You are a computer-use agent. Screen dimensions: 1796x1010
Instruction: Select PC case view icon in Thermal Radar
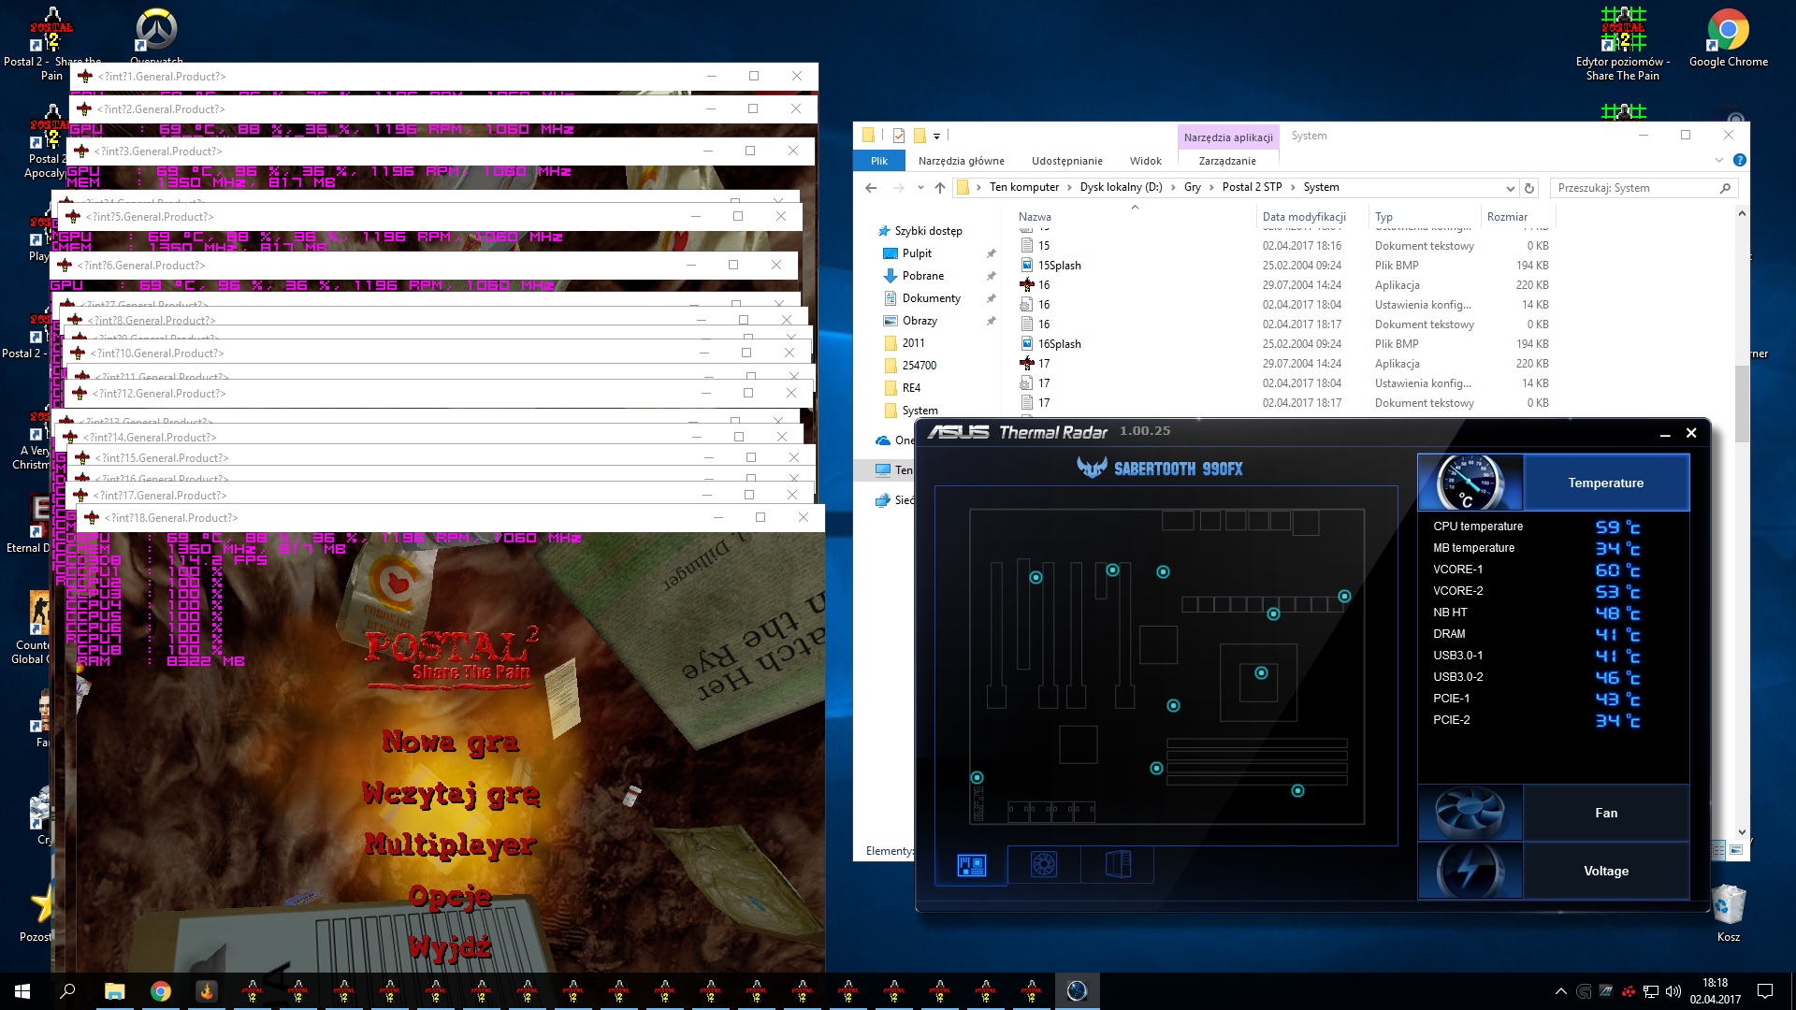click(1118, 865)
